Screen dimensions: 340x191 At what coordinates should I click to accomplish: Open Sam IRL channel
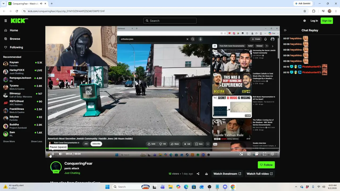tap(23, 134)
